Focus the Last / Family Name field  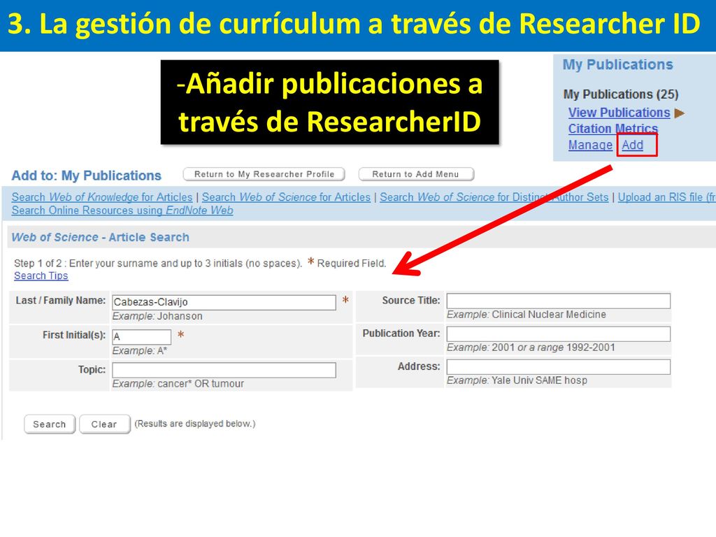click(x=224, y=302)
